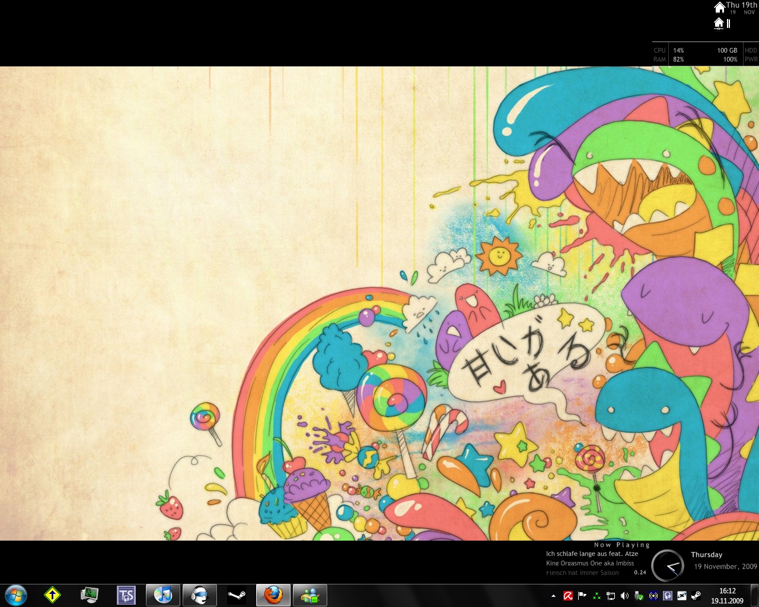This screenshot has height=607, width=759.
Task: Click album 'Fleisch hat immer Saison'
Action: (582, 573)
